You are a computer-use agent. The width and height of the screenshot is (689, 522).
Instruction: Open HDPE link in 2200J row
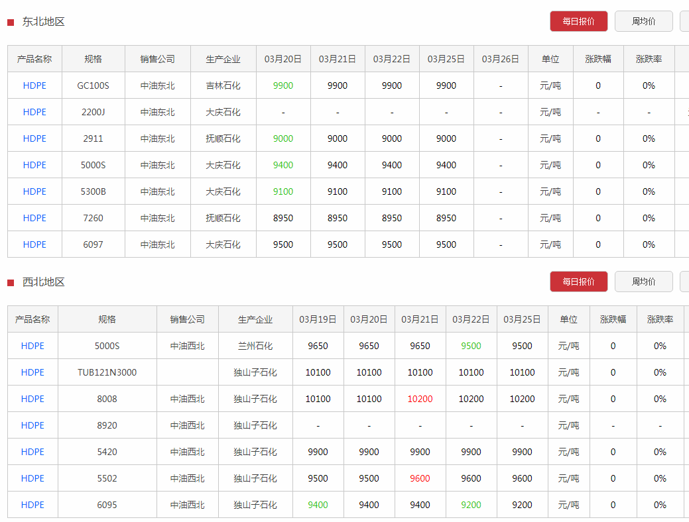34,112
